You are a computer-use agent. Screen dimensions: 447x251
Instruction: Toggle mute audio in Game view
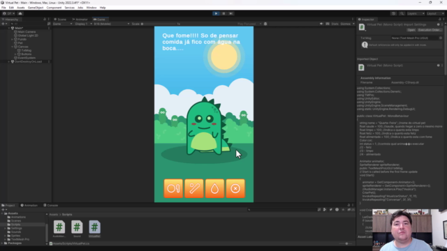[321, 24]
